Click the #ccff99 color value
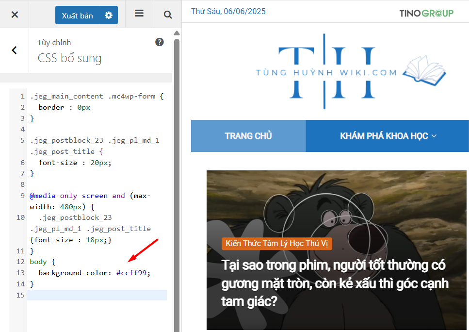 click(x=131, y=273)
